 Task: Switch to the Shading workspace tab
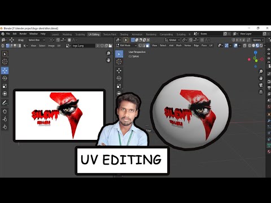[124, 34]
